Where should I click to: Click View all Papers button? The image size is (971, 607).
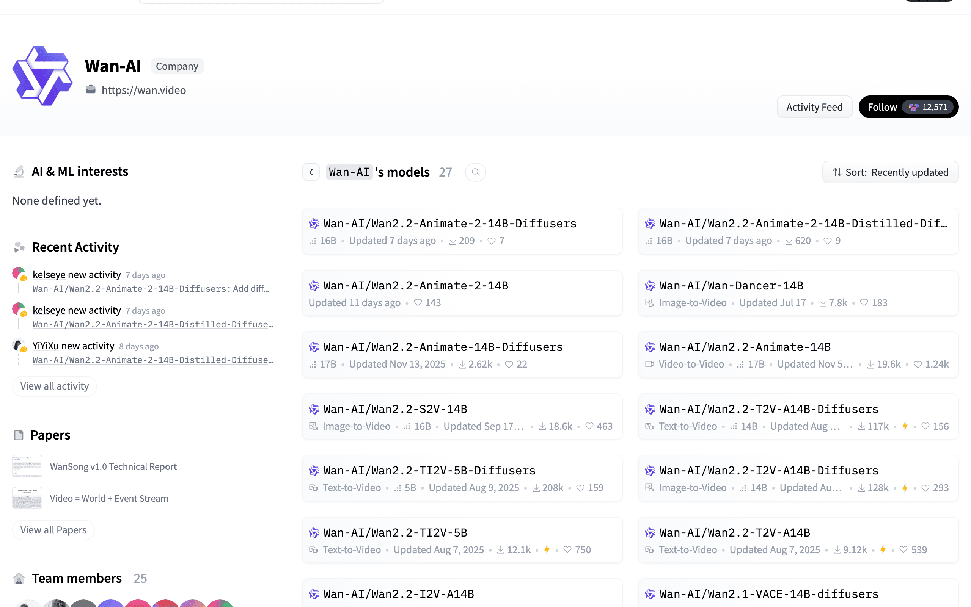coord(53,530)
